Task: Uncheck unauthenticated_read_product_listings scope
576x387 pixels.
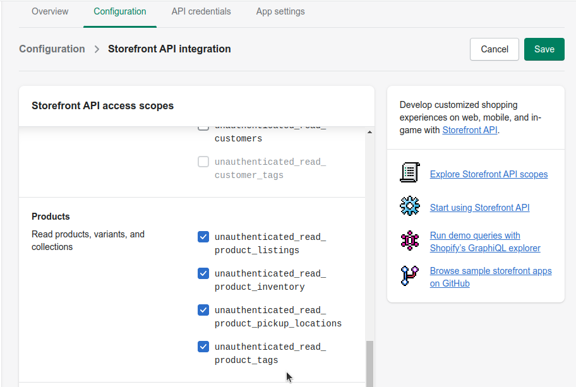Action: pyautogui.click(x=203, y=237)
